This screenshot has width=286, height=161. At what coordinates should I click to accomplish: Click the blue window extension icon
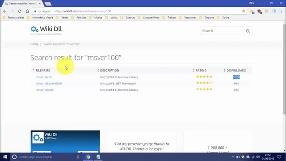[x=274, y=11]
